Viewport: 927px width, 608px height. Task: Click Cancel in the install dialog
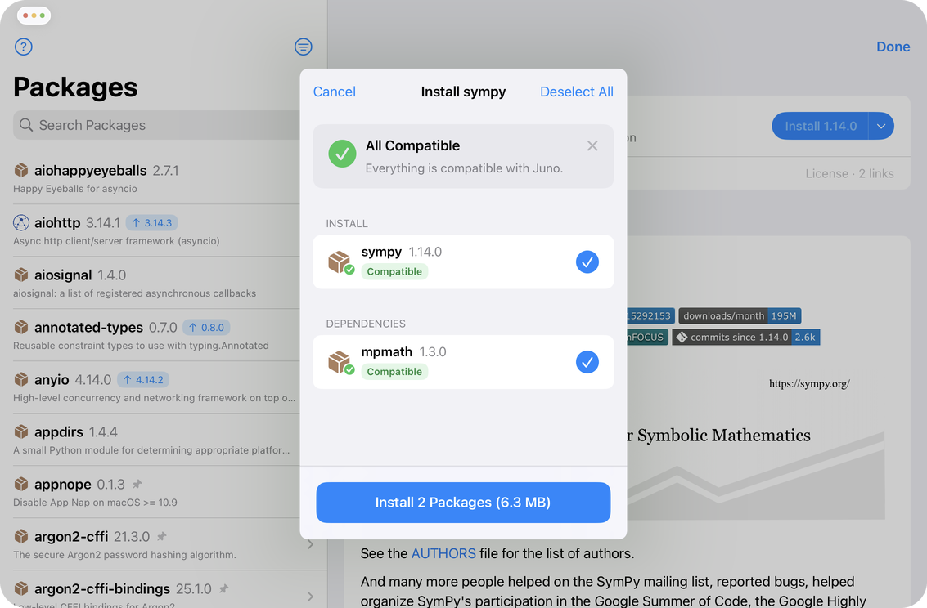tap(334, 92)
